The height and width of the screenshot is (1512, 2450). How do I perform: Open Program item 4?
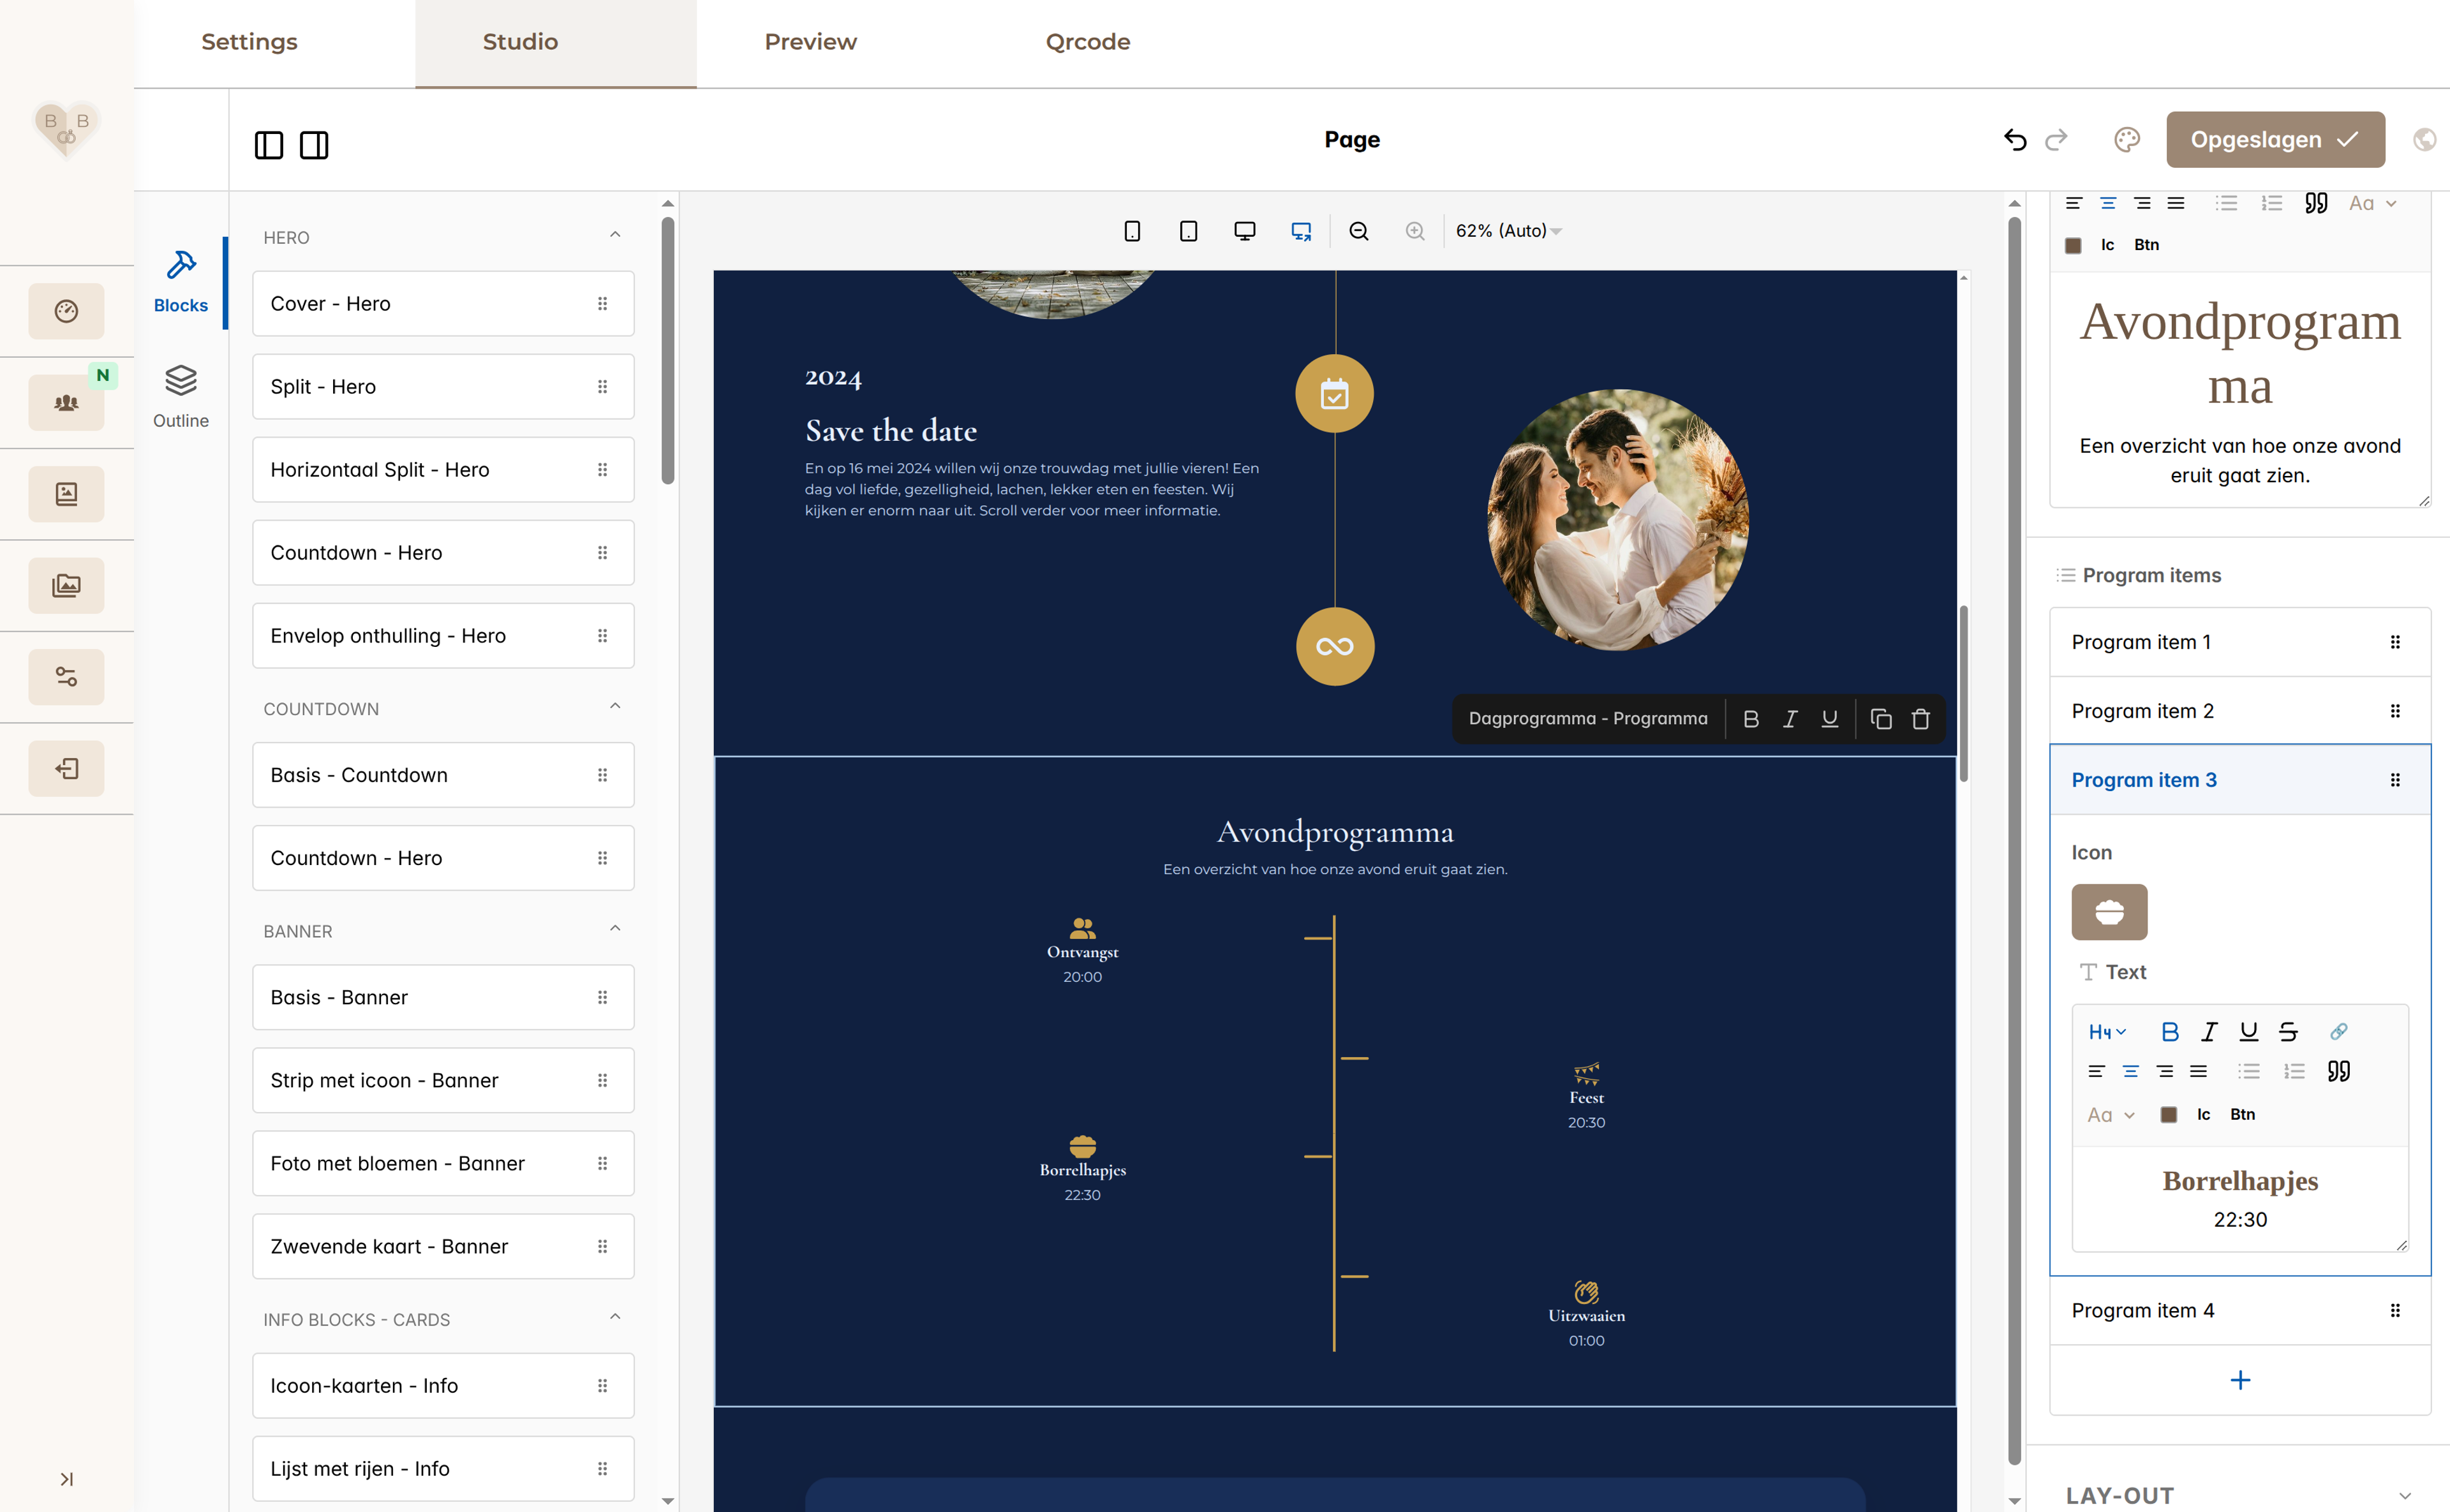pyautogui.click(x=2240, y=1310)
